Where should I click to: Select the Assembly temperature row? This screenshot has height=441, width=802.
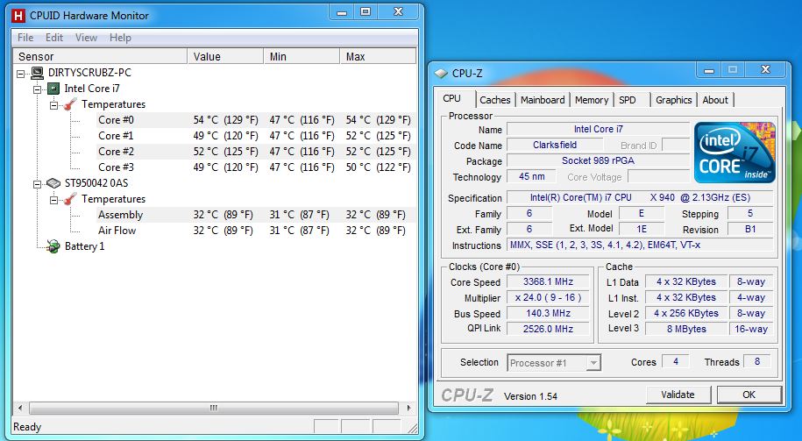point(256,215)
